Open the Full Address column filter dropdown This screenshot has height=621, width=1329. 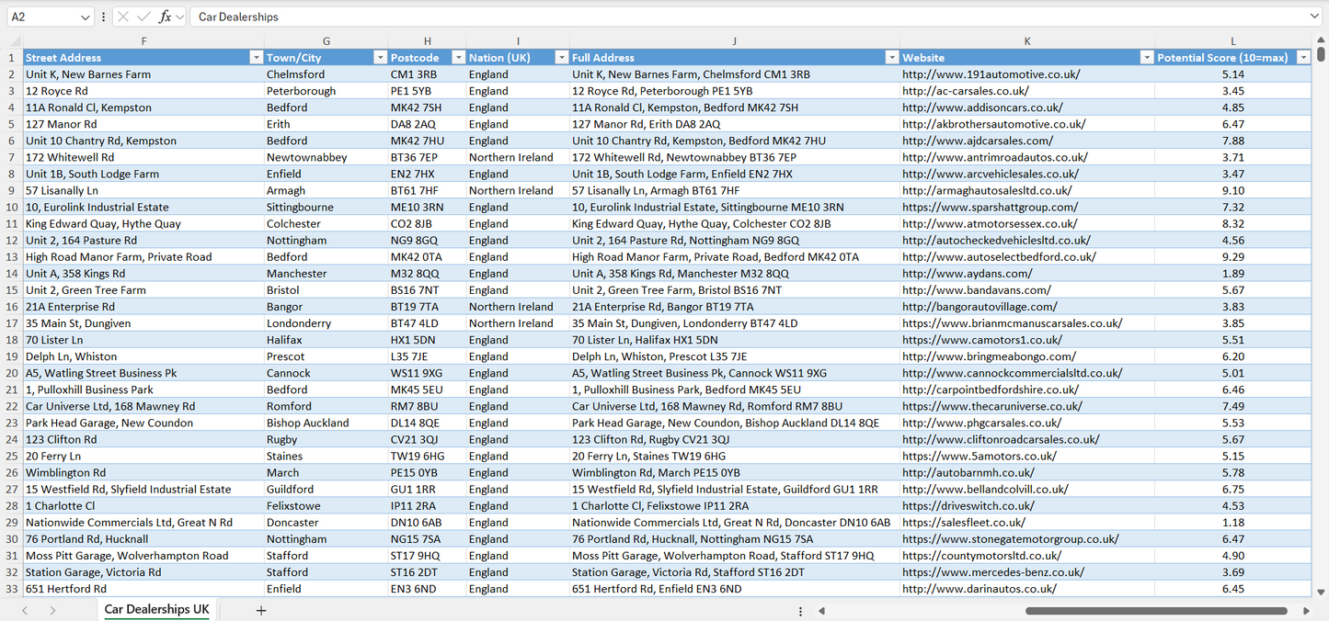click(x=891, y=57)
